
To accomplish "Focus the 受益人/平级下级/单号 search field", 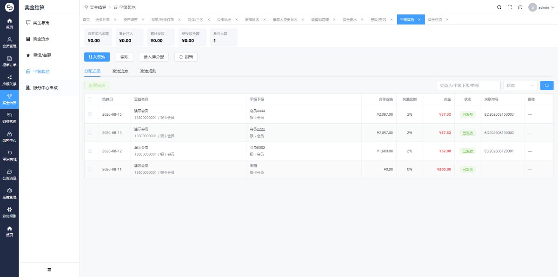I will click(x=469, y=86).
